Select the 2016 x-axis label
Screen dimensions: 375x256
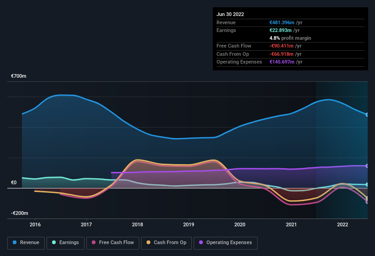coord(35,224)
